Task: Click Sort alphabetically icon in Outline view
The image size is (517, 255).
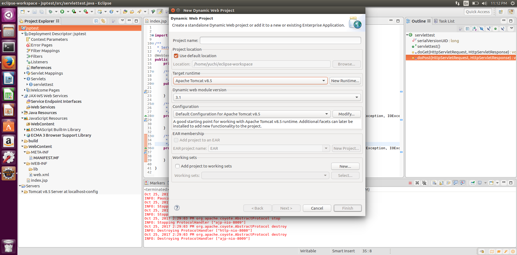Action: pyautogui.click(x=474, y=29)
